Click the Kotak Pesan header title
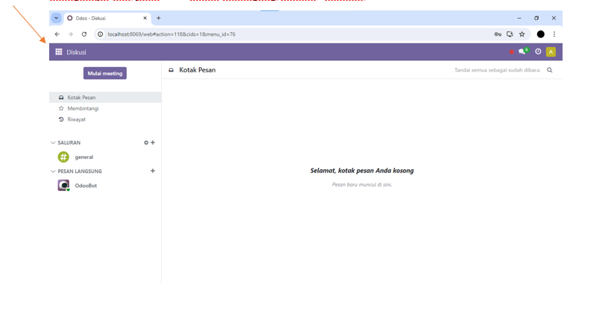The image size is (611, 332). (197, 70)
